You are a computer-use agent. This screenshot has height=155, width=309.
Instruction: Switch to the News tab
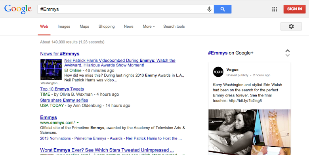129,26
